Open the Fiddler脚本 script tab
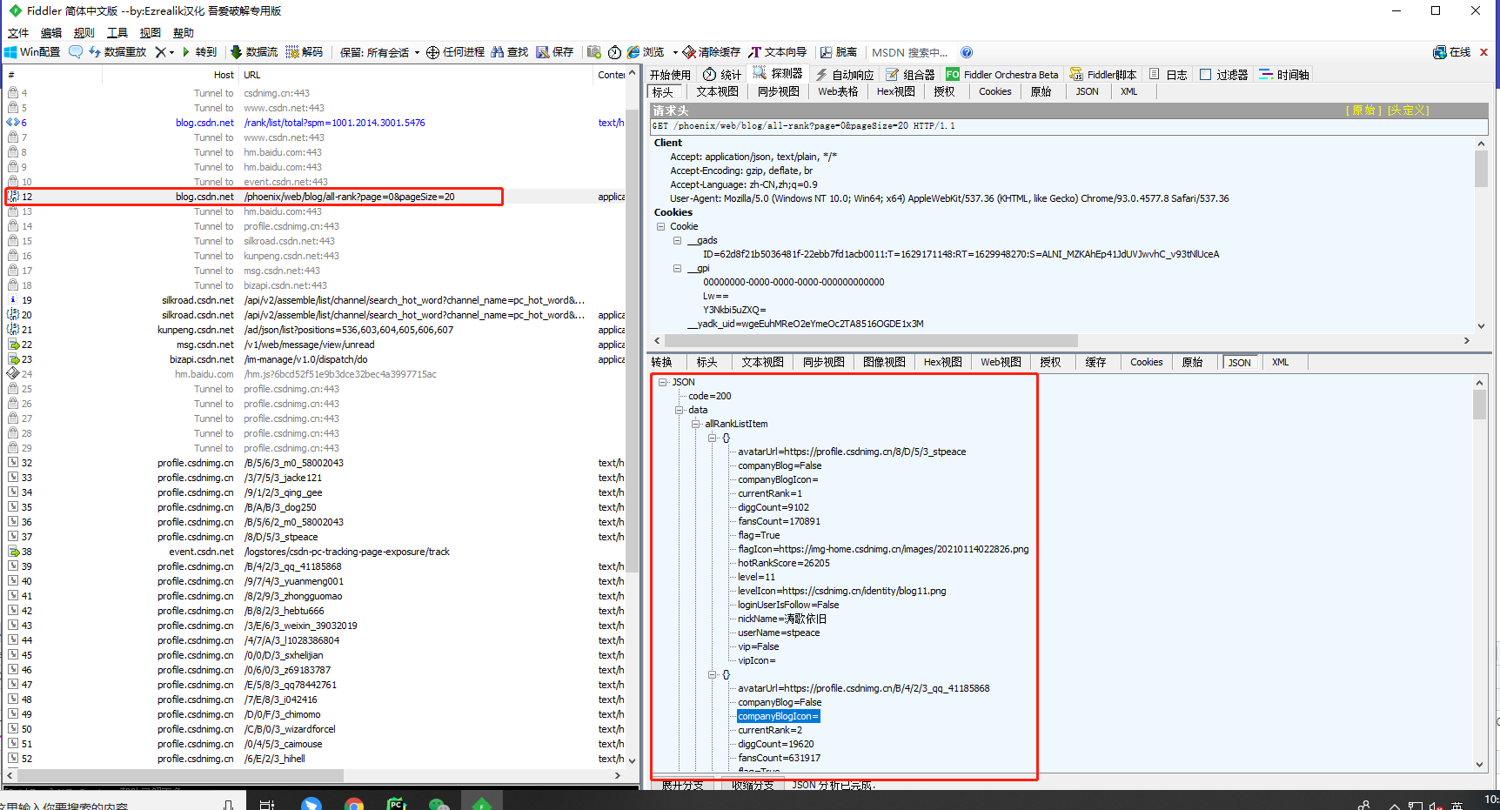 click(1103, 75)
